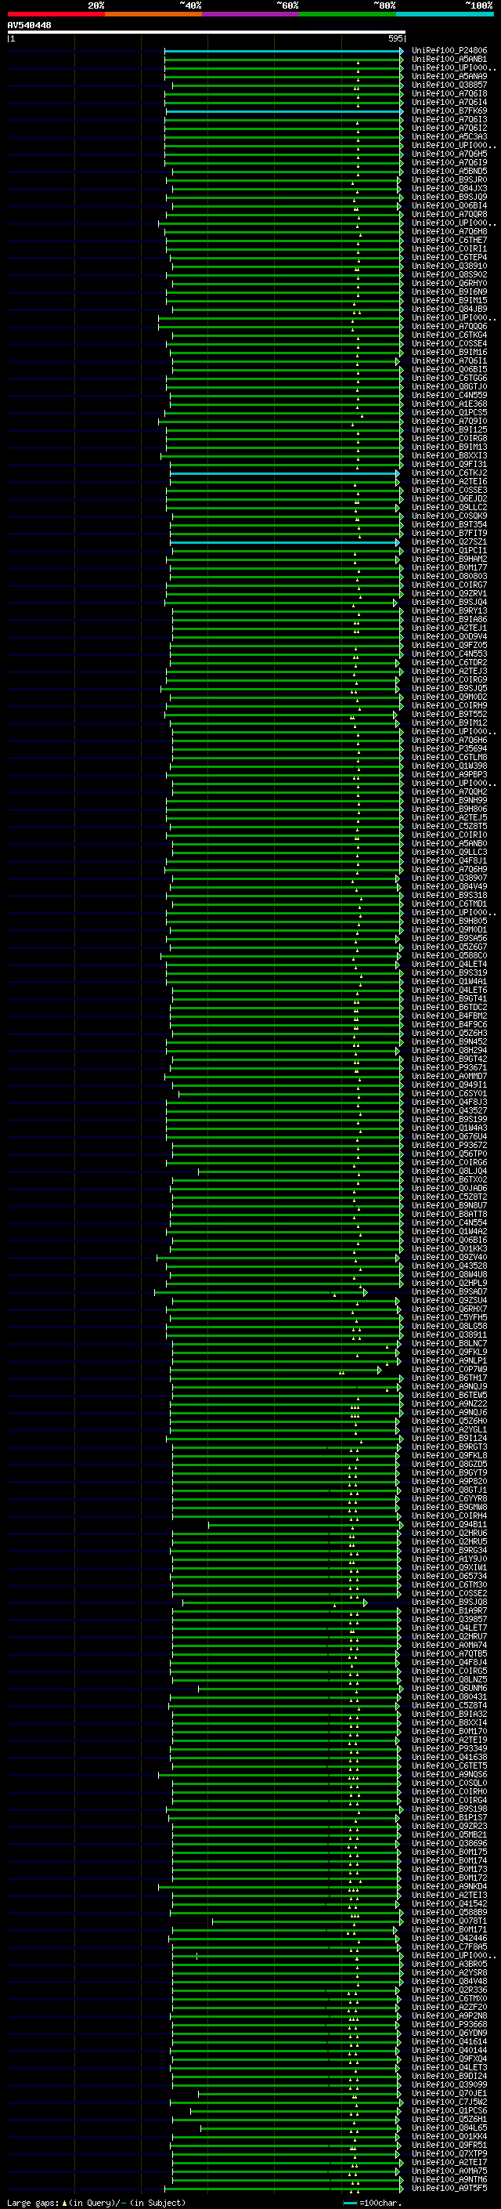
Task: Open hit UniRef100_P93671
Action: click(449, 1067)
